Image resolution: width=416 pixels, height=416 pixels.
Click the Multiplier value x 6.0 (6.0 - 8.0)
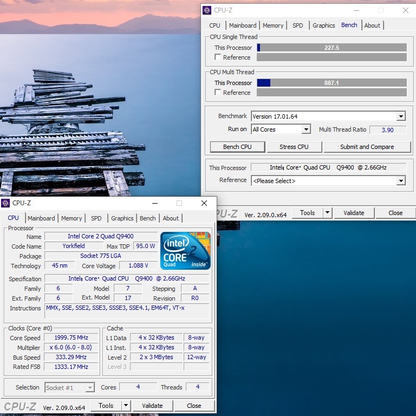pyautogui.click(x=71, y=348)
